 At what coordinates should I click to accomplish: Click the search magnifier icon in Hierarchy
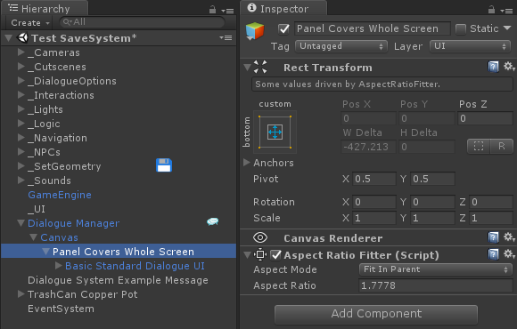(67, 22)
